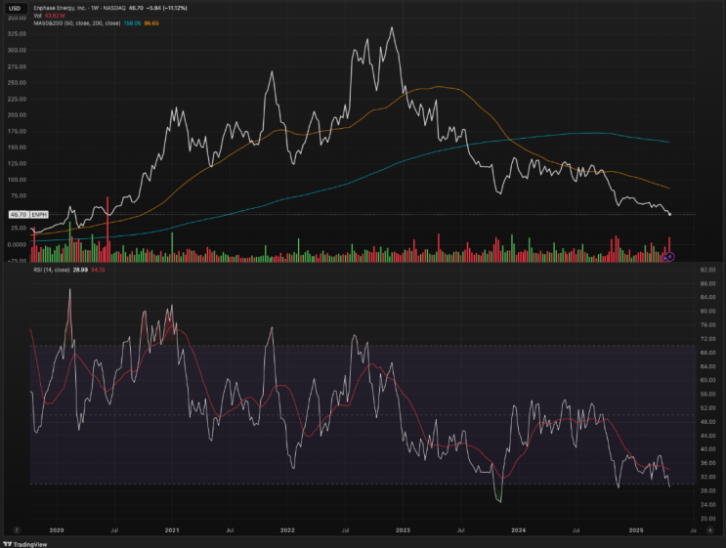Open the USD currency selector
Image resolution: width=726 pixels, height=548 pixels.
click(16, 9)
